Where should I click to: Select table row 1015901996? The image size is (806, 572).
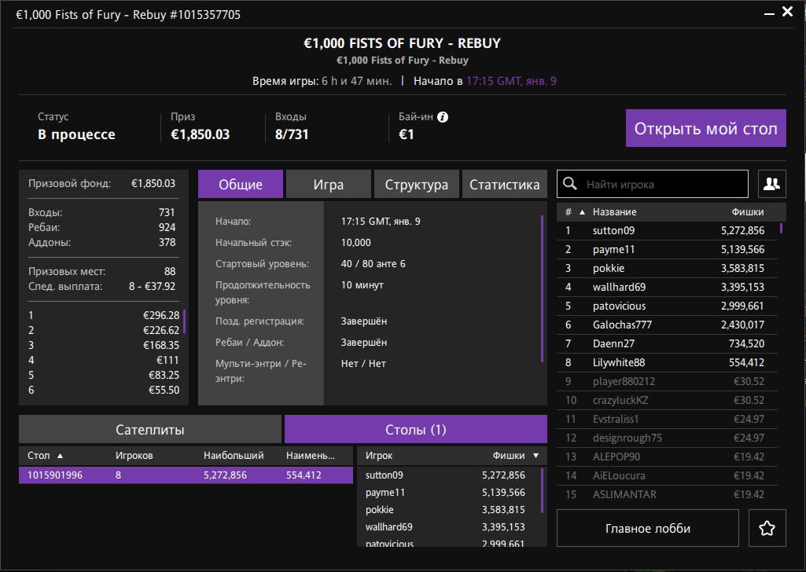tap(186, 475)
